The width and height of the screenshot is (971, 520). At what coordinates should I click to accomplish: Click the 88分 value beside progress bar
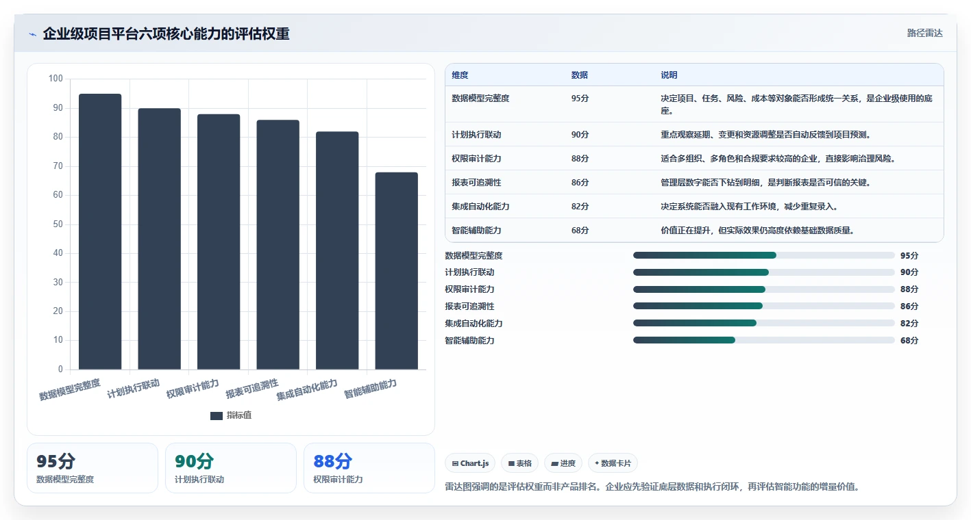pos(909,289)
